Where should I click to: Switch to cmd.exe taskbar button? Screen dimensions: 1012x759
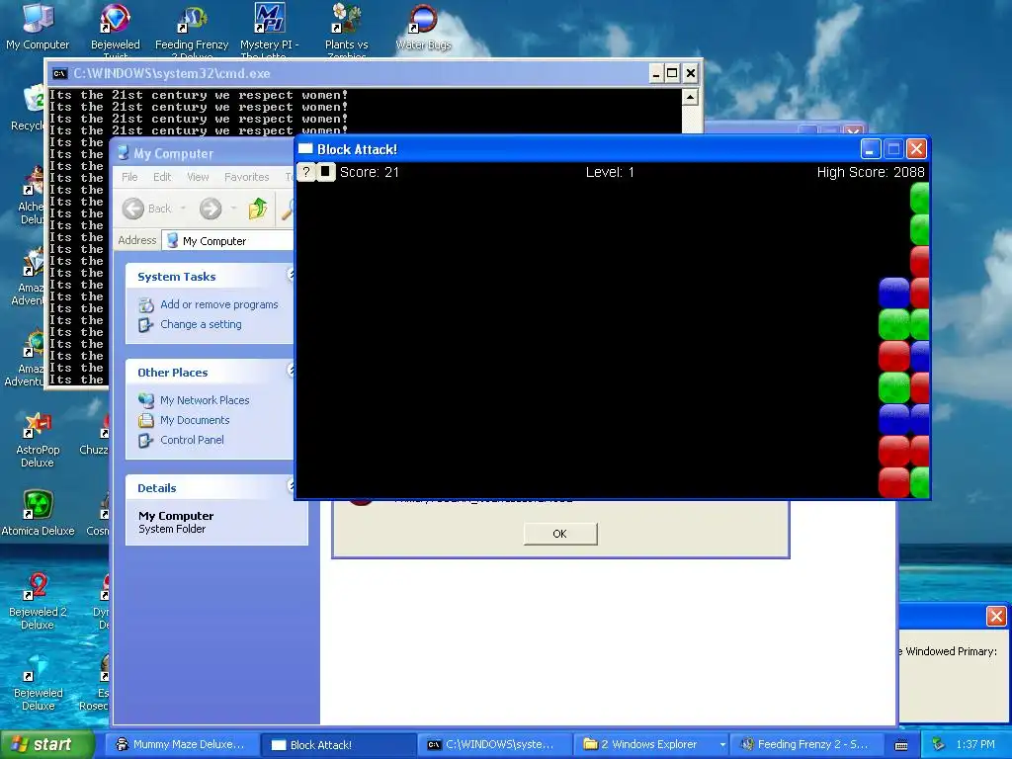(x=494, y=745)
